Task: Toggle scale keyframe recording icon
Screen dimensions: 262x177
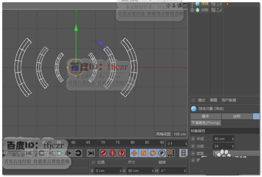Action: pos(143,153)
